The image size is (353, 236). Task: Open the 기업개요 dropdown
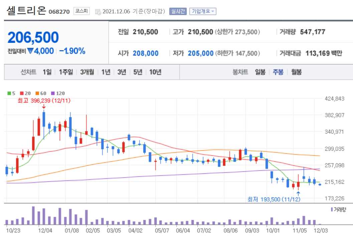click(x=202, y=11)
